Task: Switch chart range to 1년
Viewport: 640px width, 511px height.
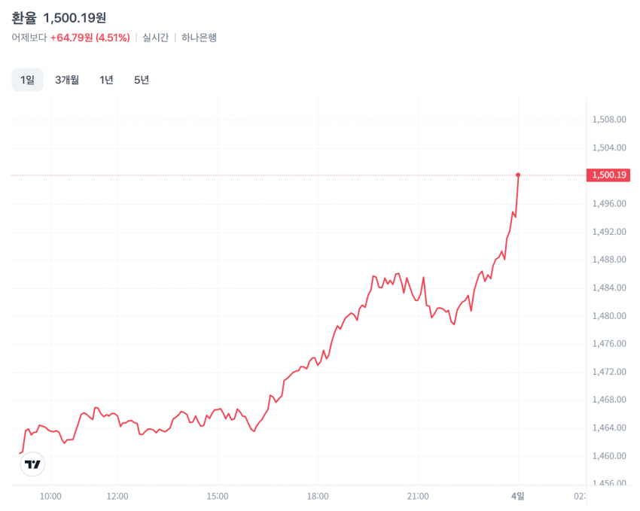Action: (106, 80)
